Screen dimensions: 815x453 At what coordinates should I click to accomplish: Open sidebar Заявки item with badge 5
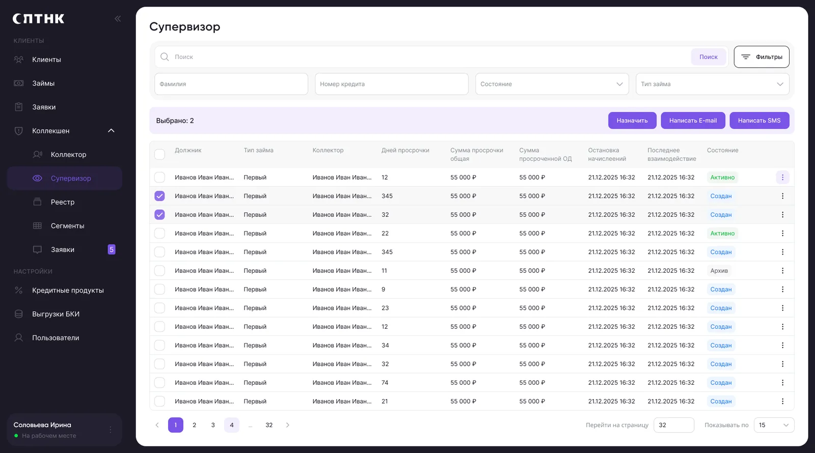tap(65, 249)
